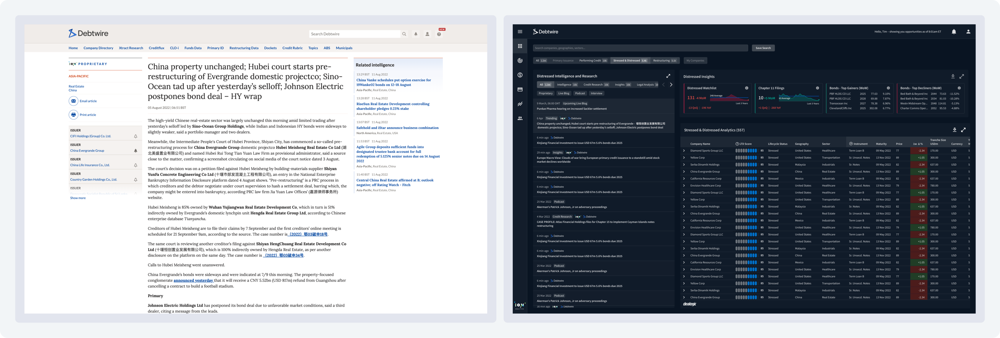Screen dimensions: 1000x338
Task: Toggle alert bell for Country Garden Holdings
Action: [135, 180]
